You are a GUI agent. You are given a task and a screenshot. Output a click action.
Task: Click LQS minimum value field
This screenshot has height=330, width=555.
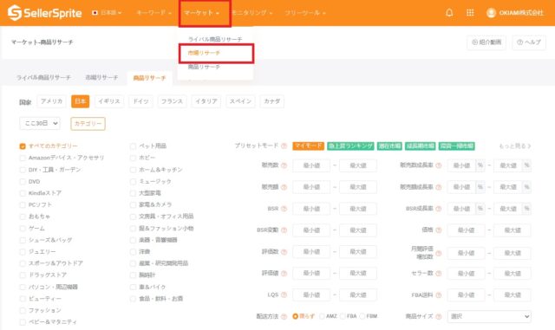pos(311,295)
